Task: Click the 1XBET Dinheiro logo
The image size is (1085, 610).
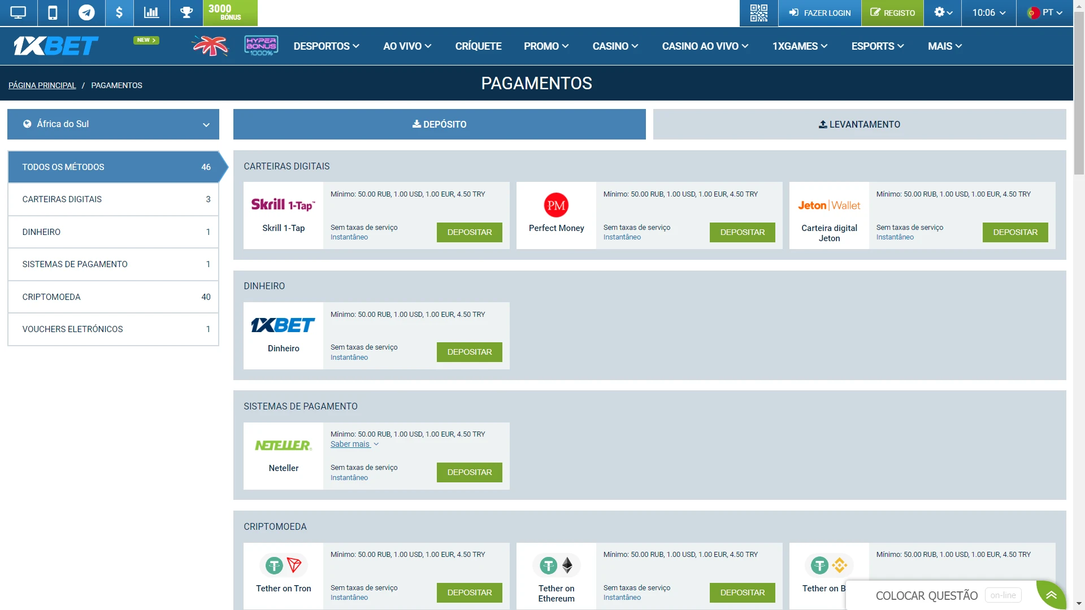Action: (283, 325)
